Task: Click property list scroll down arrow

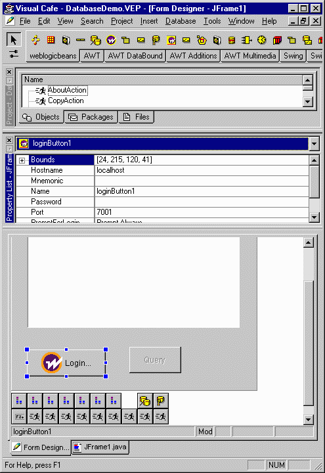Action: [314, 217]
